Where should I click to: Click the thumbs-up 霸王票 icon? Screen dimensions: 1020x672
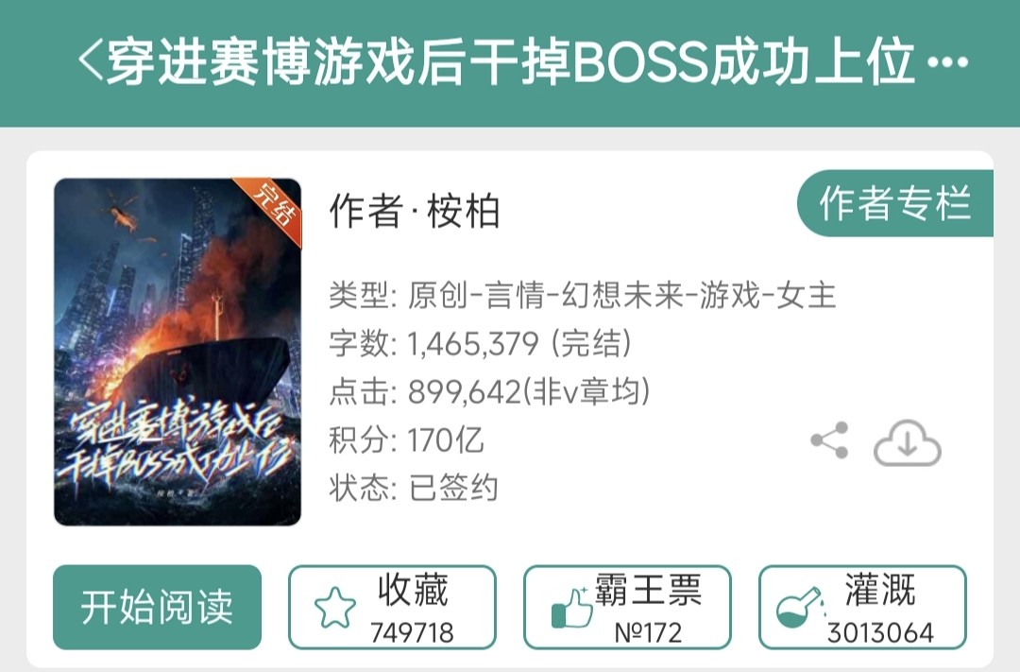tap(571, 608)
